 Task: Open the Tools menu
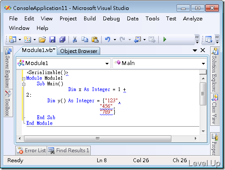click(153, 19)
